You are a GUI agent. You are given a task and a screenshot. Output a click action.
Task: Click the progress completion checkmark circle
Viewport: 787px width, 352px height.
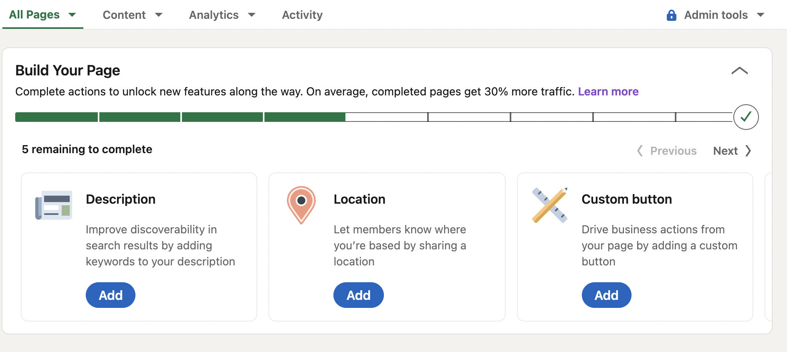tap(746, 117)
